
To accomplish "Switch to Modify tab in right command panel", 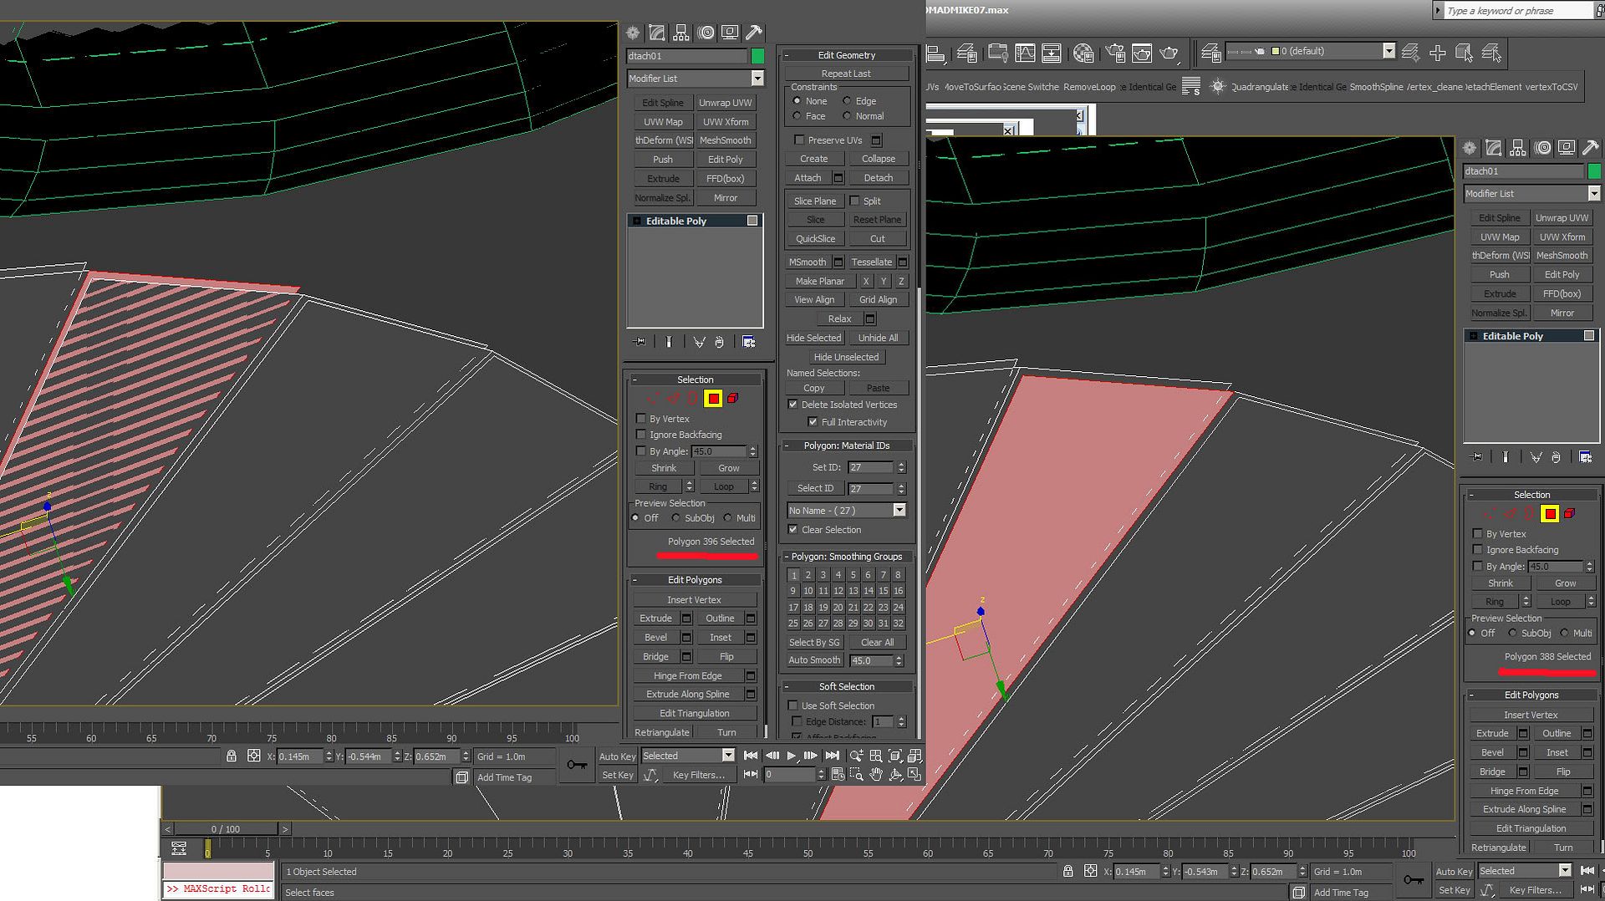I will [1494, 148].
